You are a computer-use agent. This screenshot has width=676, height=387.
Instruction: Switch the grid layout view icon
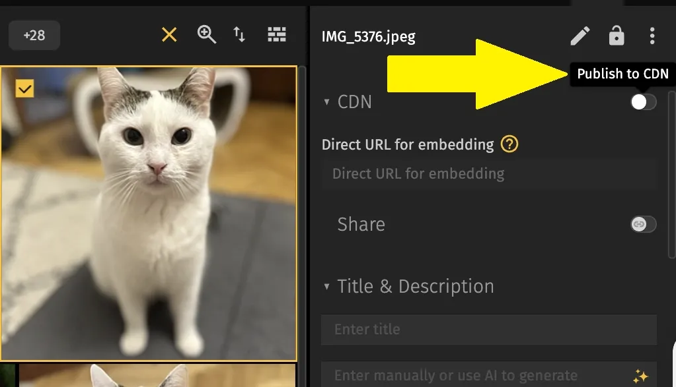coord(277,34)
